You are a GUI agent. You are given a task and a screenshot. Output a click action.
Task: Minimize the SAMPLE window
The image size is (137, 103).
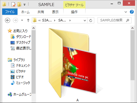coord(112,4)
